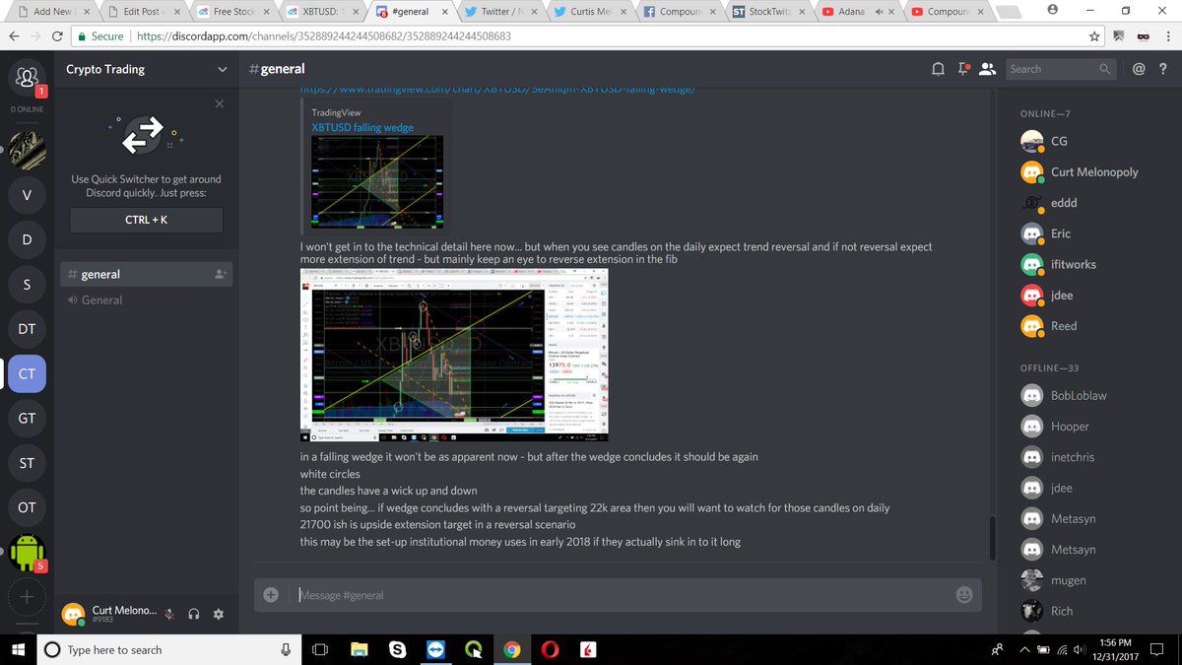The width and height of the screenshot is (1182, 665).
Task: Open notification settings bell icon
Action: click(x=938, y=69)
